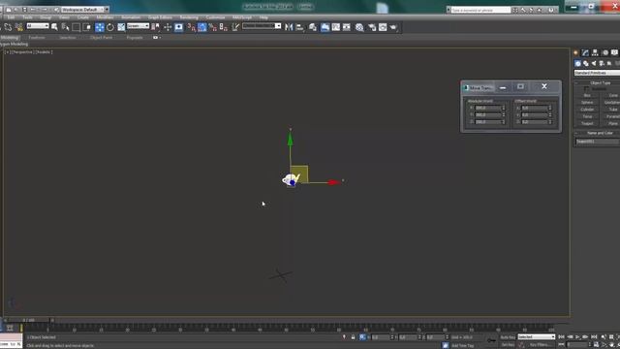The image size is (620, 349).
Task: Activate Select and Scale tool
Action: [x=121, y=27]
